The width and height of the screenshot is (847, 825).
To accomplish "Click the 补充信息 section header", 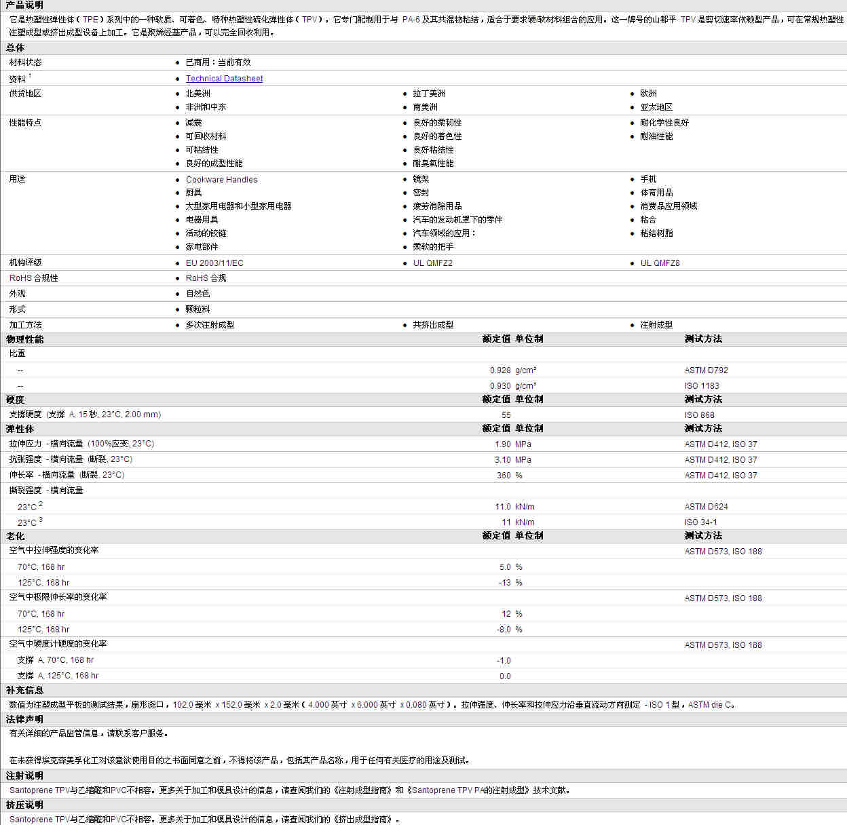I will 24,690.
